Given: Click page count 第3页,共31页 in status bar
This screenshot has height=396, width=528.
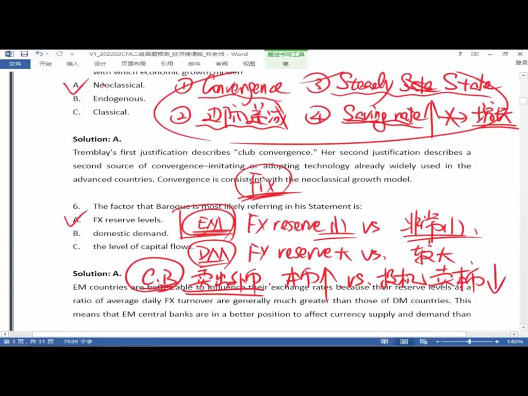Looking at the screenshot, I should 29,341.
